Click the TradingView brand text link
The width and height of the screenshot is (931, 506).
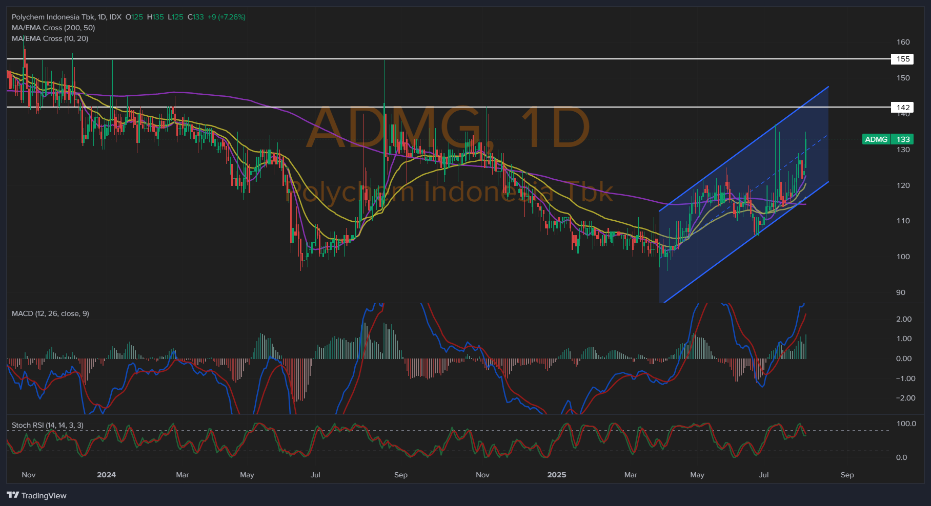(x=44, y=495)
